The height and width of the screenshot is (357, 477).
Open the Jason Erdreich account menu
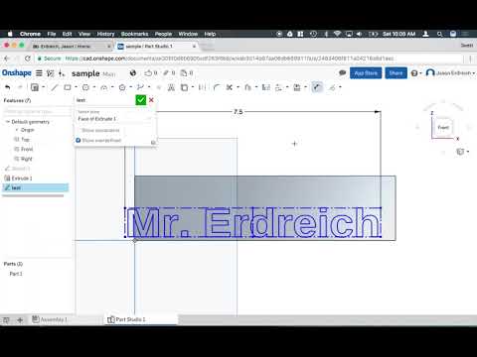click(x=450, y=73)
